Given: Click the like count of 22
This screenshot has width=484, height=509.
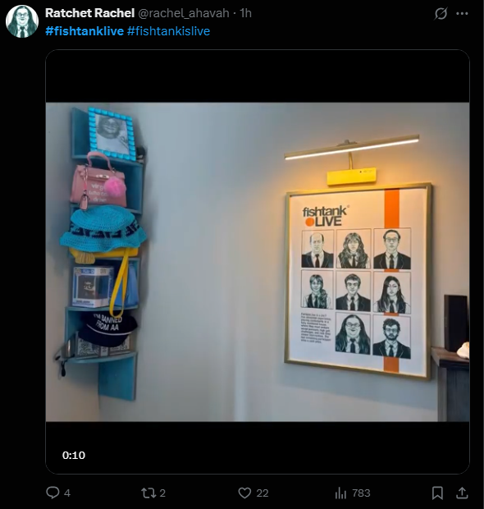Looking at the screenshot, I should [x=263, y=493].
